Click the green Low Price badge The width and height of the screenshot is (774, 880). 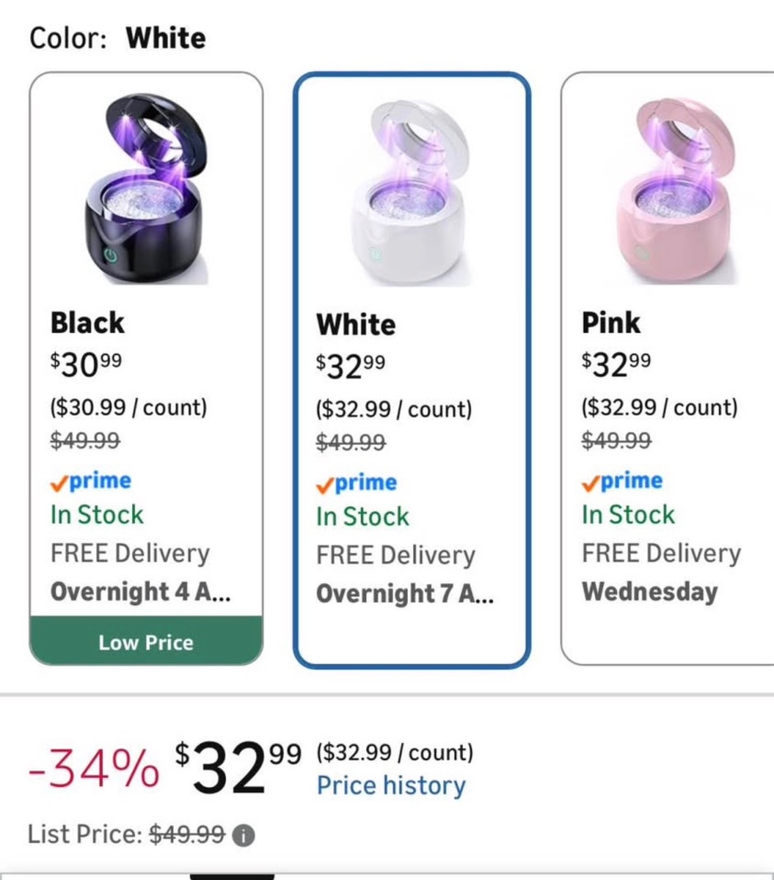pyautogui.click(x=146, y=642)
